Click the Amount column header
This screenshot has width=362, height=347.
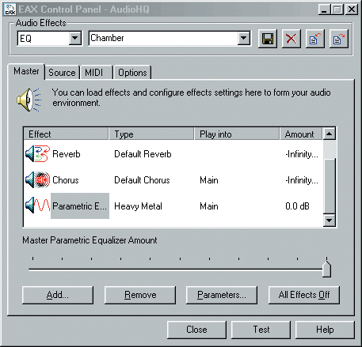[x=301, y=134]
